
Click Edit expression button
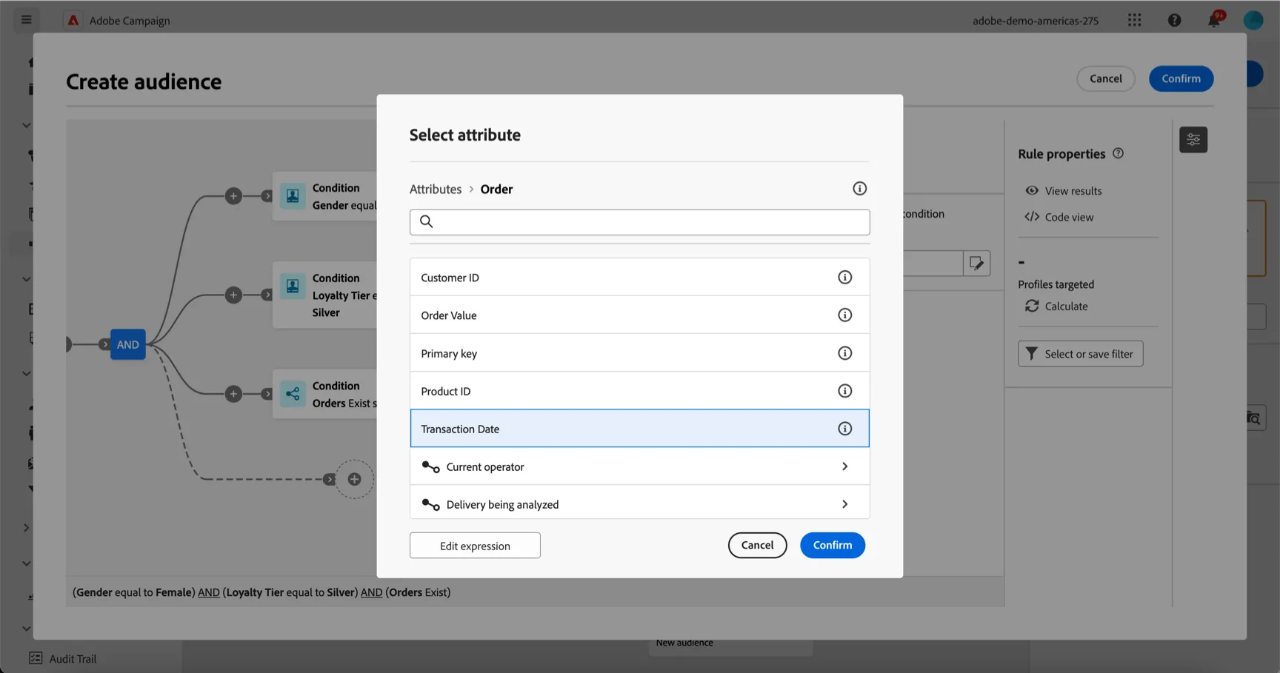[475, 546]
